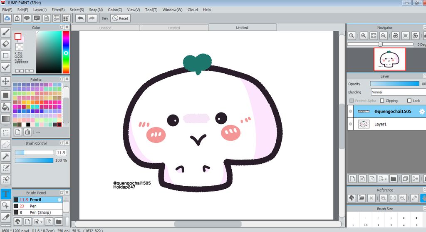Screen dimensions: 426x232
Task: Select the rectangular Selection tool
Action: 6,133
